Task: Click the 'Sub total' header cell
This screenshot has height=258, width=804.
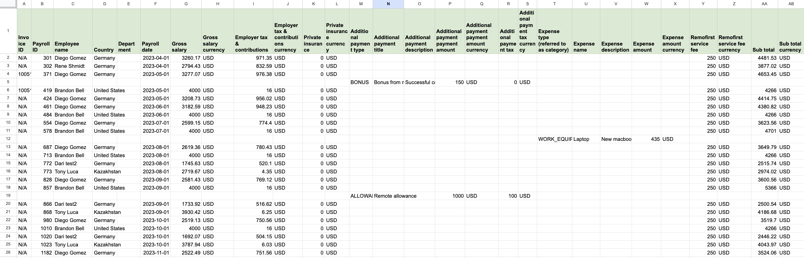Action: [764, 31]
